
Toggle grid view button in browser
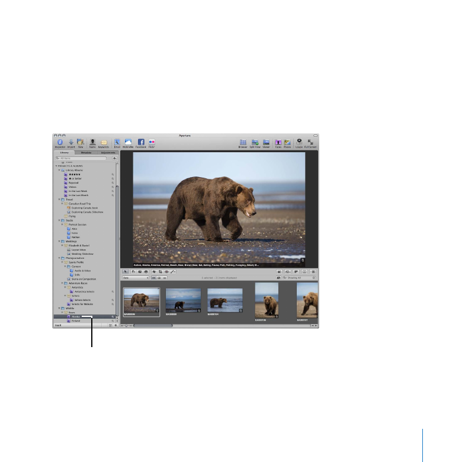[x=159, y=278]
